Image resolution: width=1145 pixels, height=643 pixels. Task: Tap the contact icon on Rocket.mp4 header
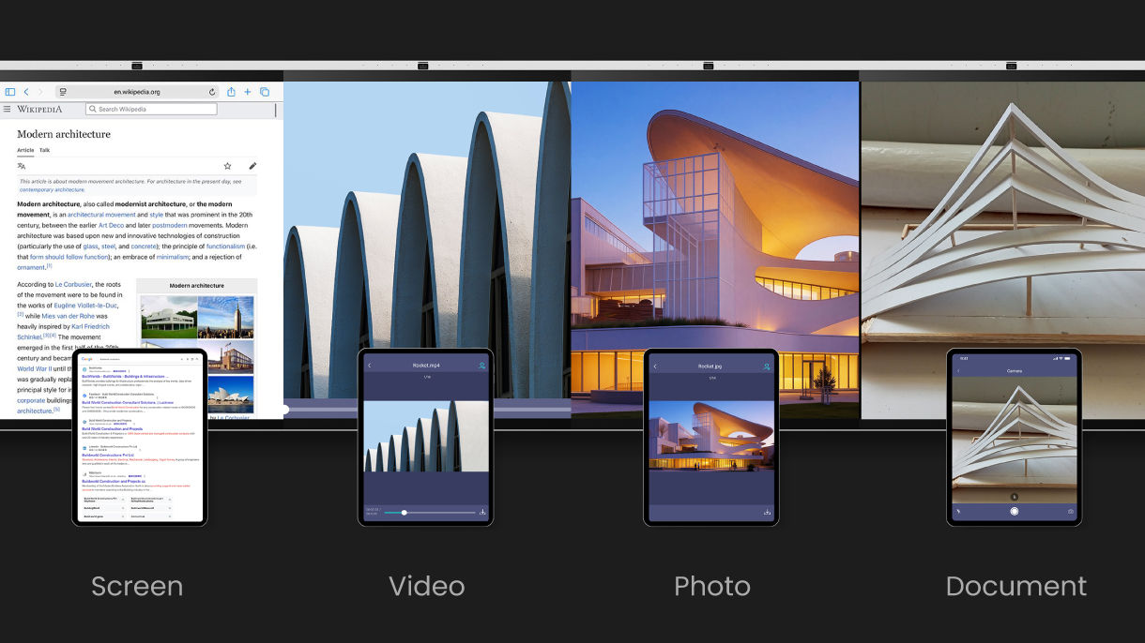[482, 365]
